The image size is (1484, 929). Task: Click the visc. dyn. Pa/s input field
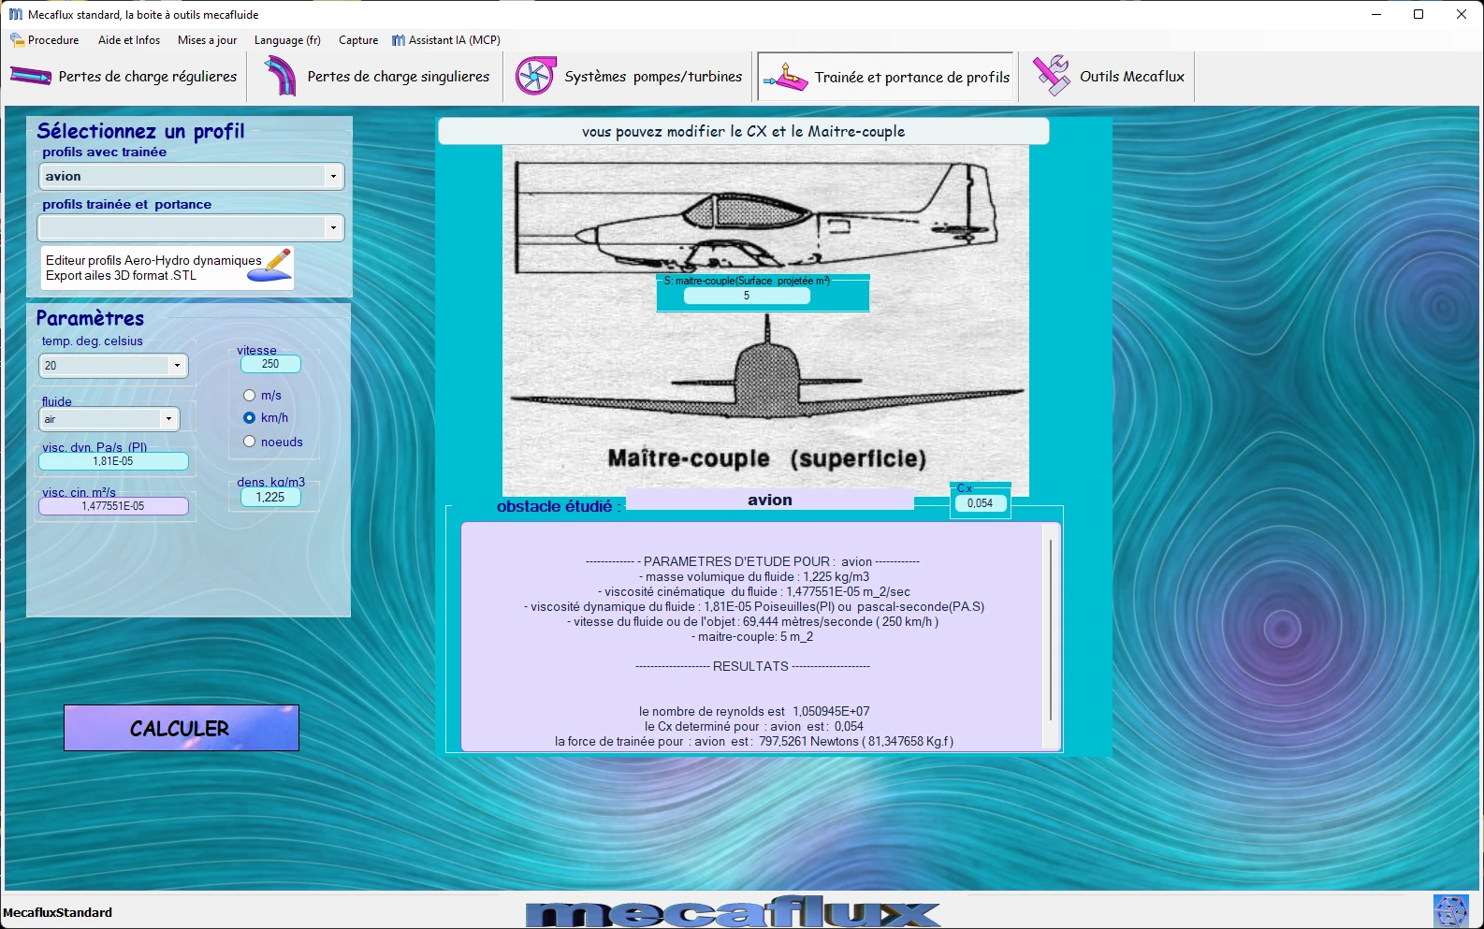(x=113, y=461)
